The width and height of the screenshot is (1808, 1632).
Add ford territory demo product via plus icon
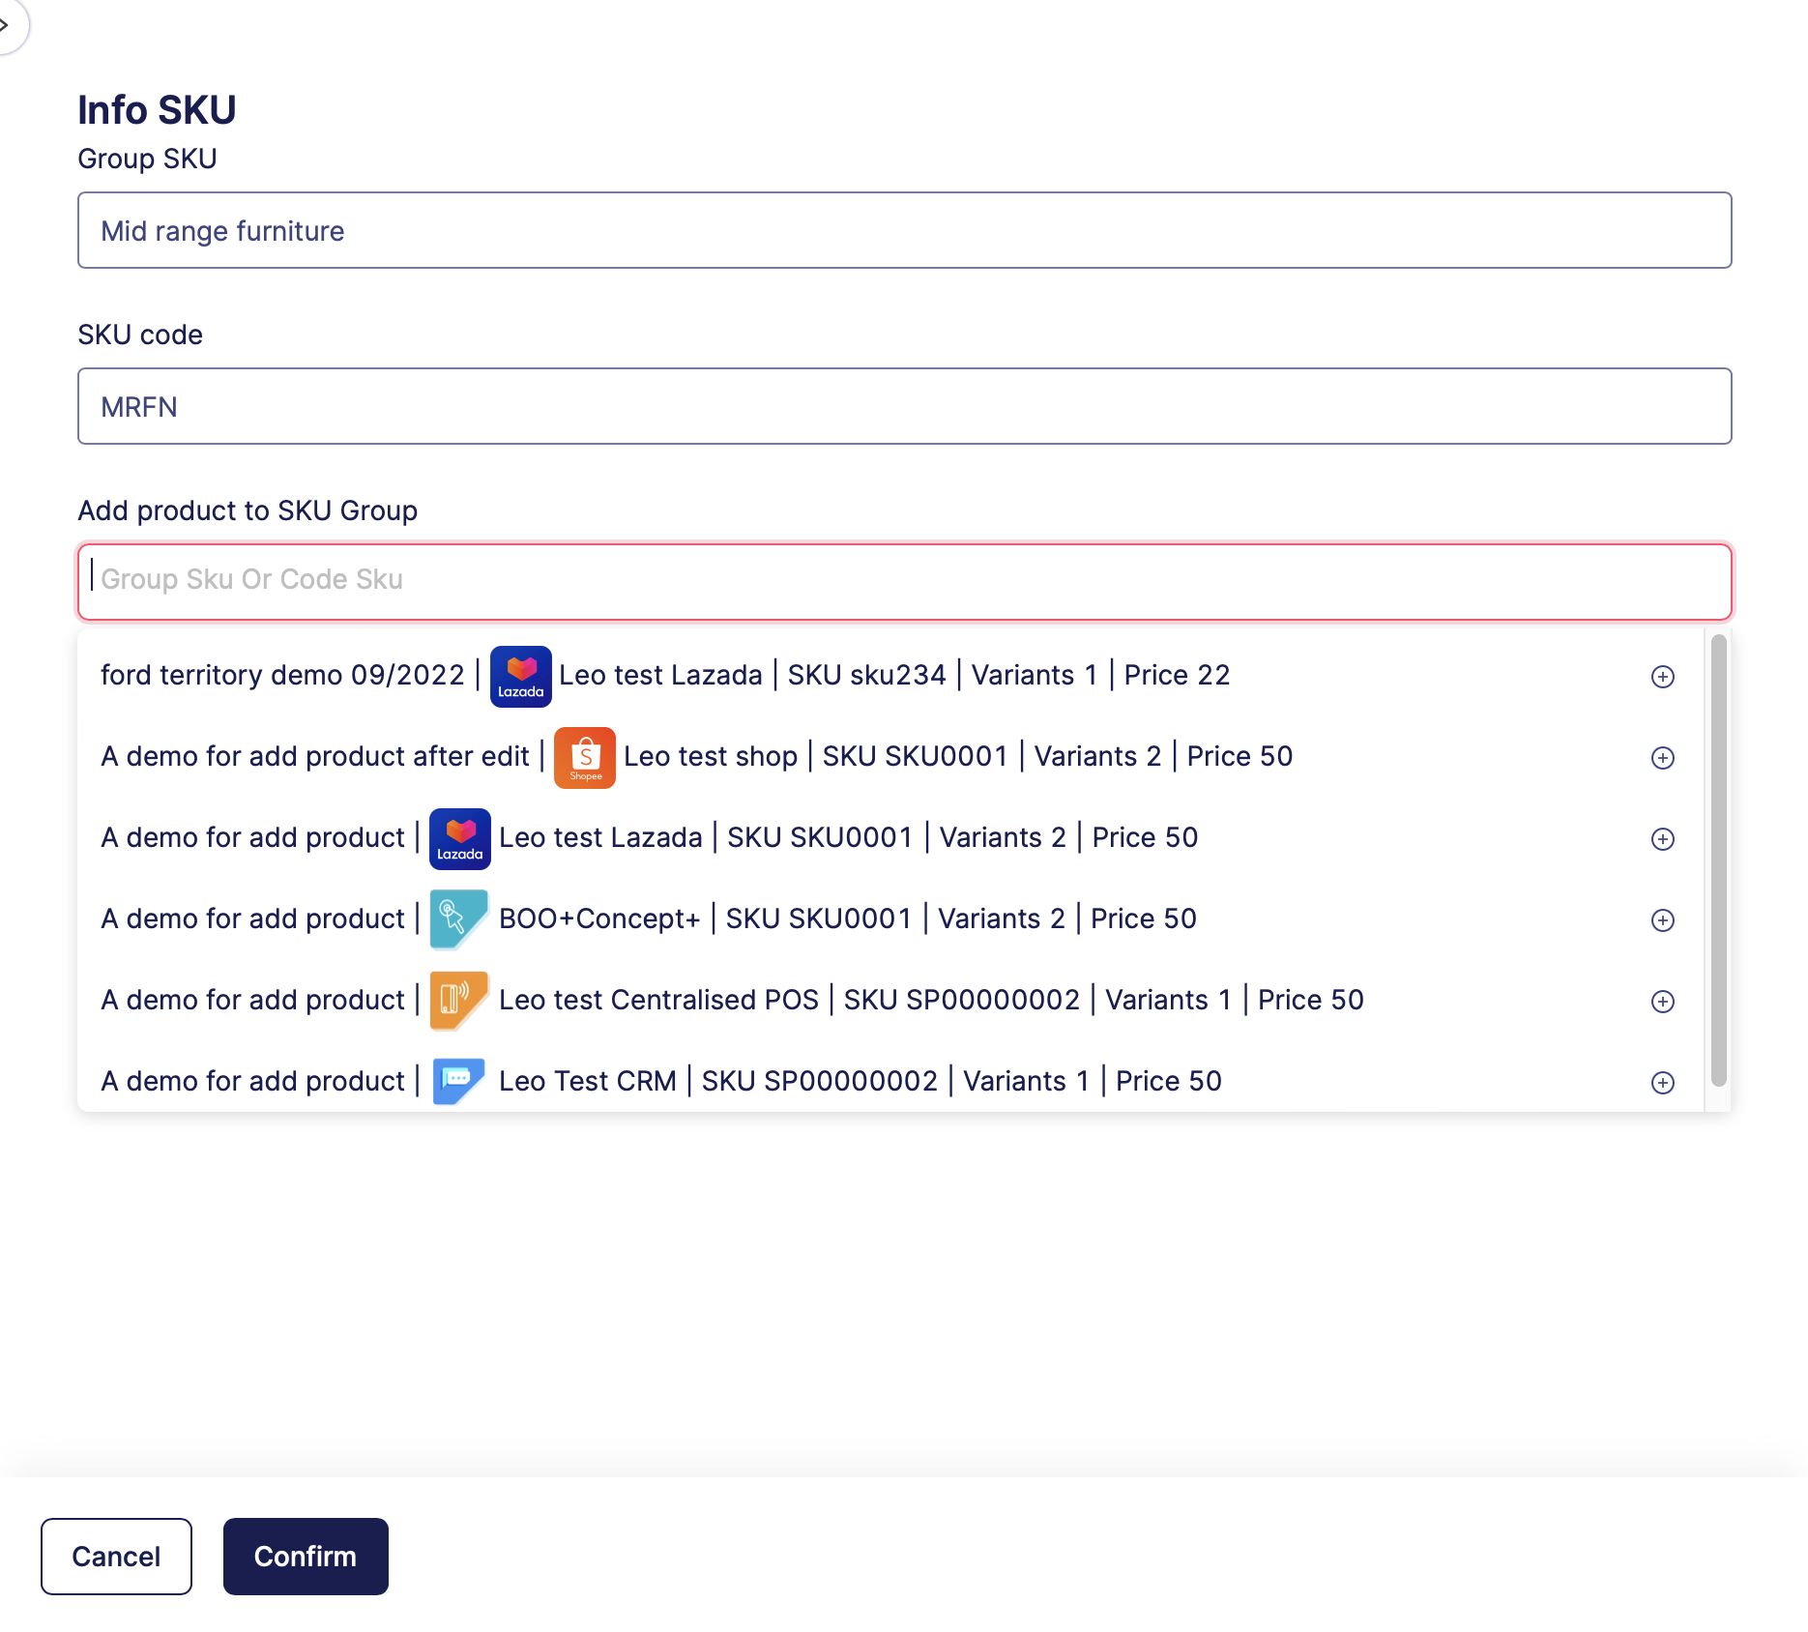pos(1662,677)
